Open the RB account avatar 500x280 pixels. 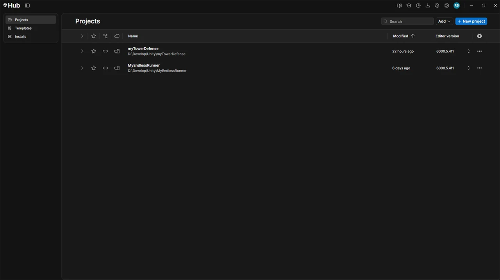[457, 5]
